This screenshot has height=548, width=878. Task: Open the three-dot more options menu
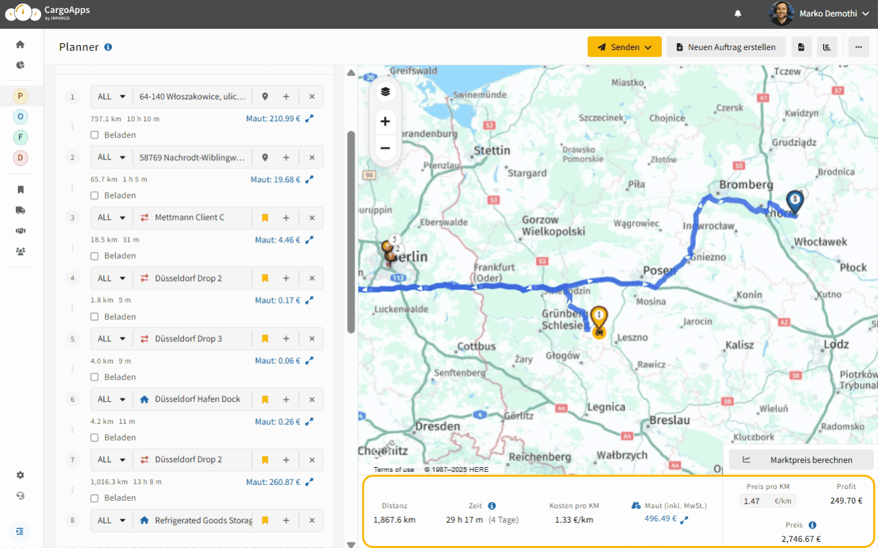tap(859, 46)
